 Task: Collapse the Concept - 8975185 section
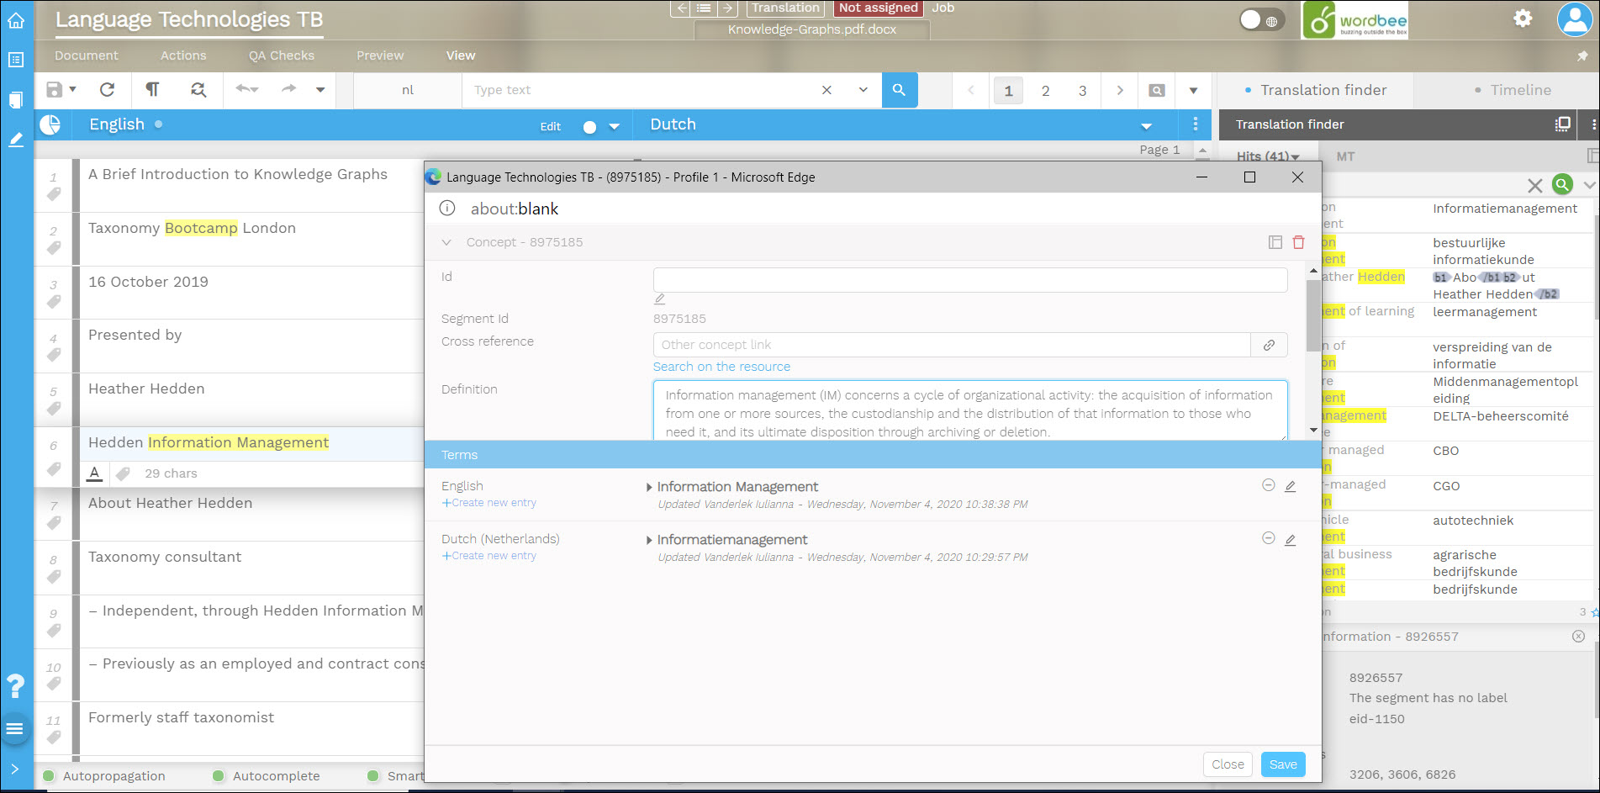(446, 242)
